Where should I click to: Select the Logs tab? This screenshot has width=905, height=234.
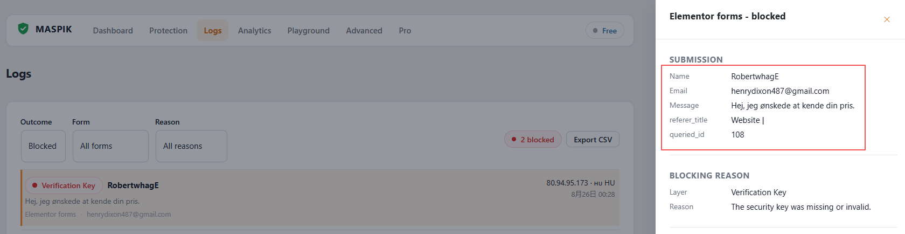213,31
